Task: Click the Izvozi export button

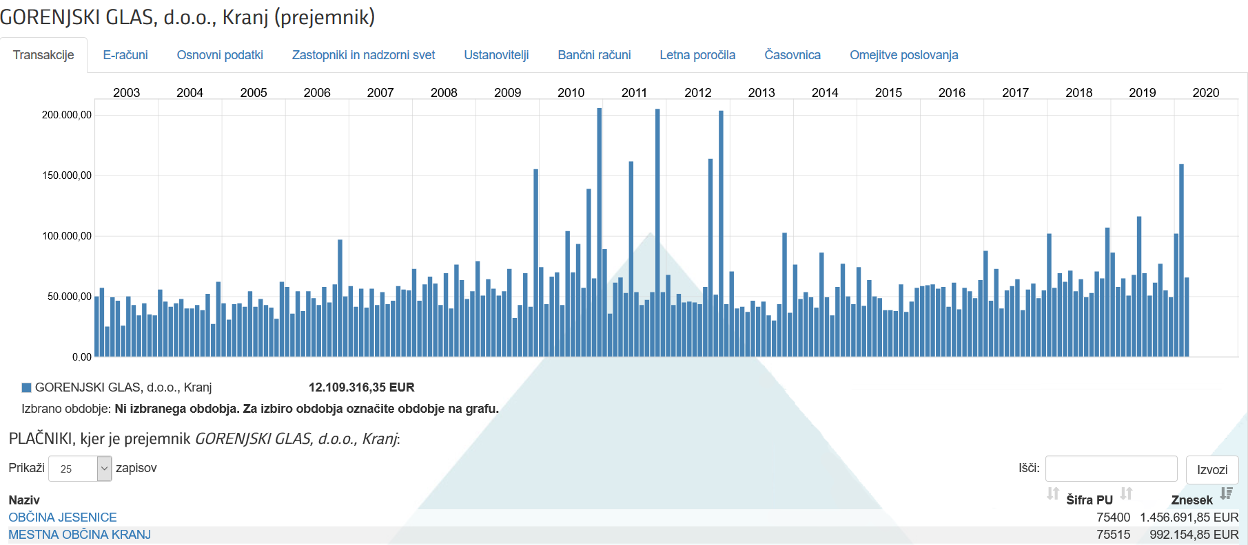Action: click(1212, 469)
